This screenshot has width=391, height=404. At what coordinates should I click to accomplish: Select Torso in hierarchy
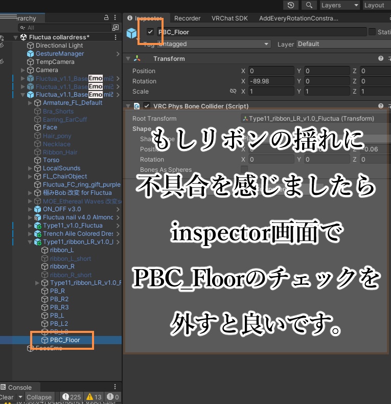click(x=51, y=160)
